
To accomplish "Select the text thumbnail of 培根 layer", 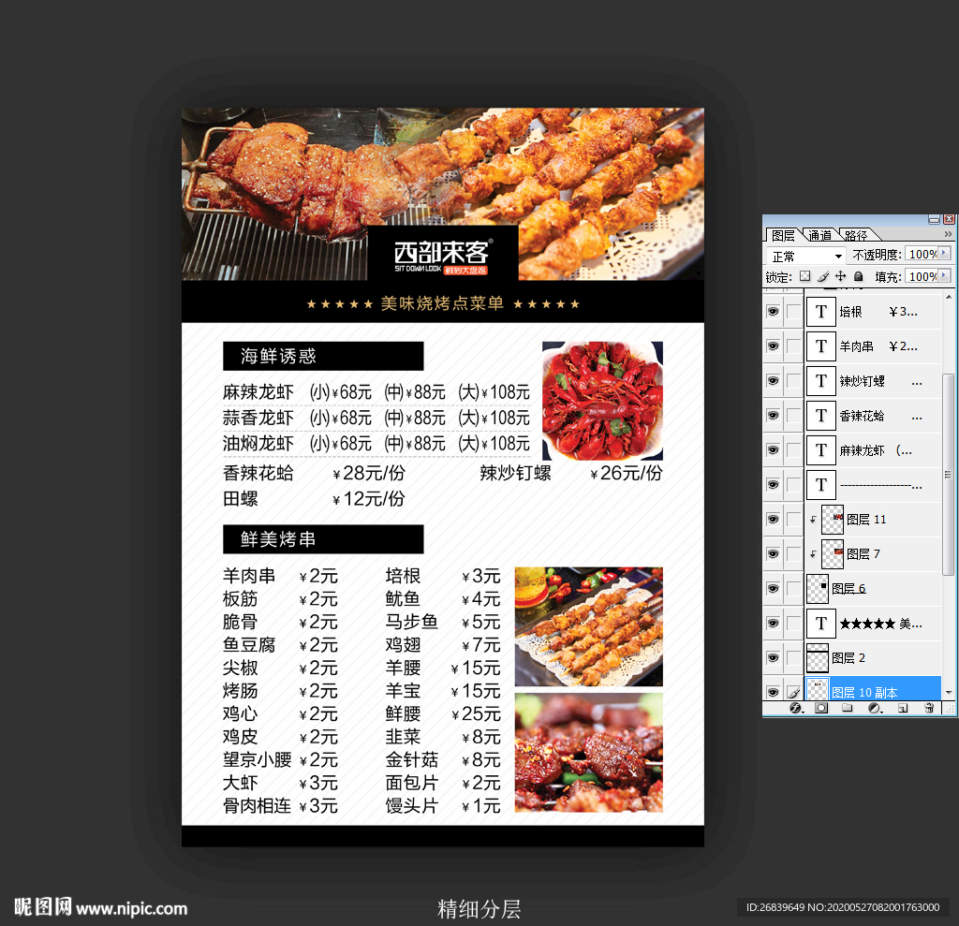I will (820, 312).
